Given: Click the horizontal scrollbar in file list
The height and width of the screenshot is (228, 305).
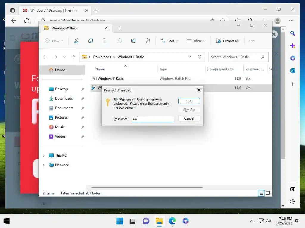Looking at the screenshot, I should click(147, 187).
